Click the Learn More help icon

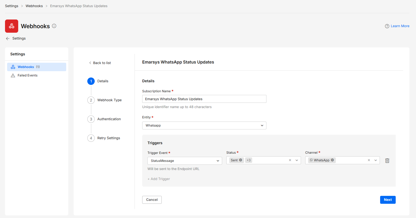(387, 26)
